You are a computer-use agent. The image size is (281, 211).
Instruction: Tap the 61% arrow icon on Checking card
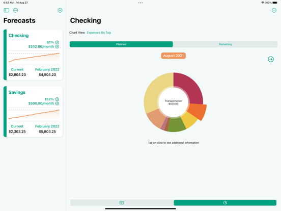coord(57,42)
